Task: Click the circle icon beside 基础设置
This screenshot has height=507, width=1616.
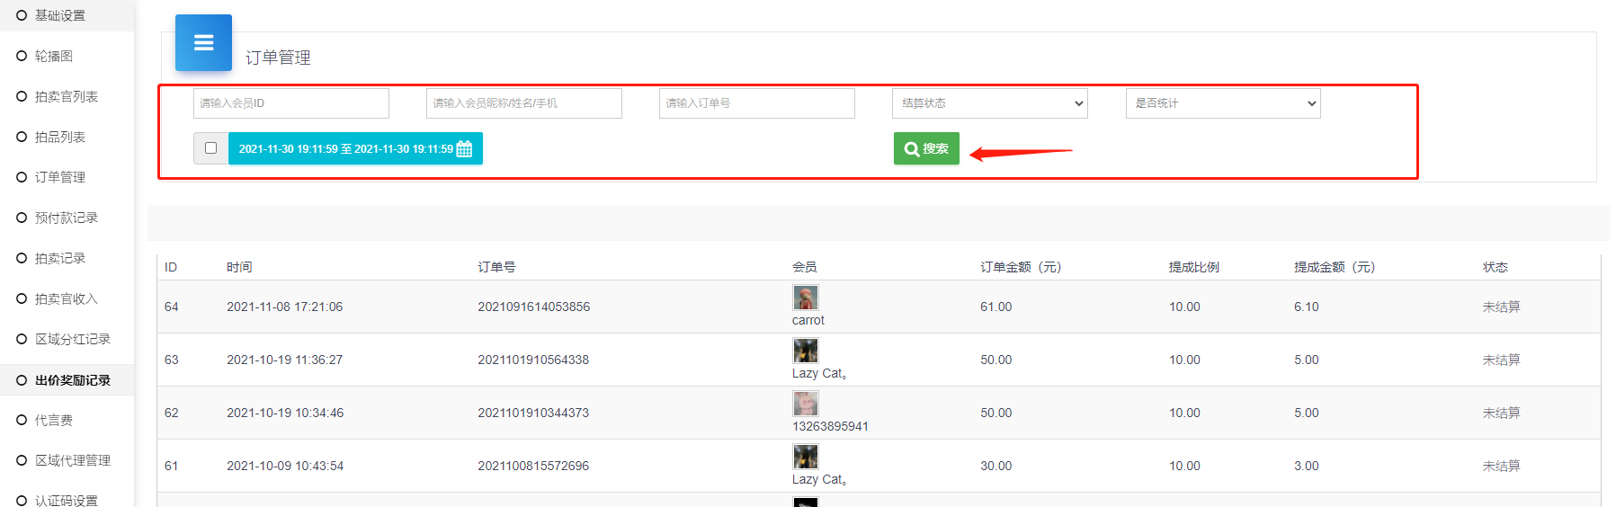Action: [22, 15]
